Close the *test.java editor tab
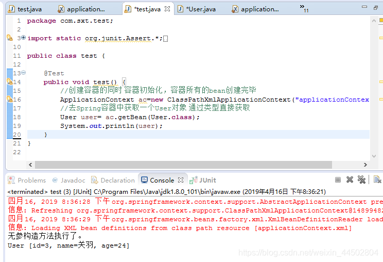383x262 pixels. [x=167, y=9]
